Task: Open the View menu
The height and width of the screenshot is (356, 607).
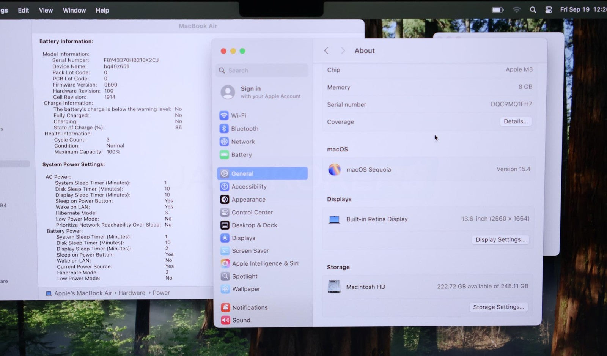Action: pyautogui.click(x=46, y=10)
